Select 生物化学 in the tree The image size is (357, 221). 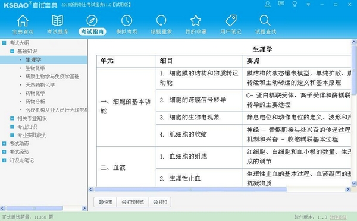tap(35, 68)
